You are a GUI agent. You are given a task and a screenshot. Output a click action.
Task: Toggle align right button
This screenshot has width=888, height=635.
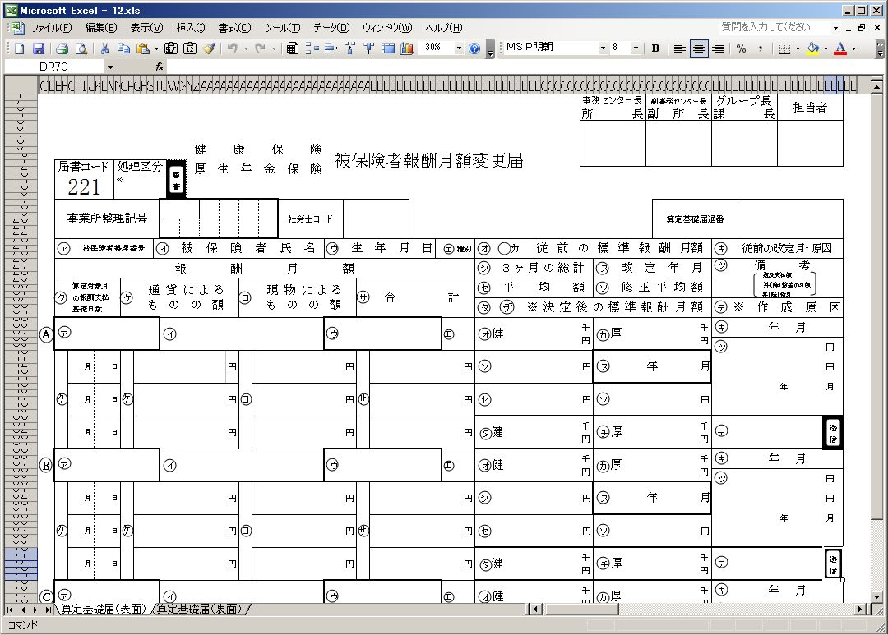click(x=718, y=48)
